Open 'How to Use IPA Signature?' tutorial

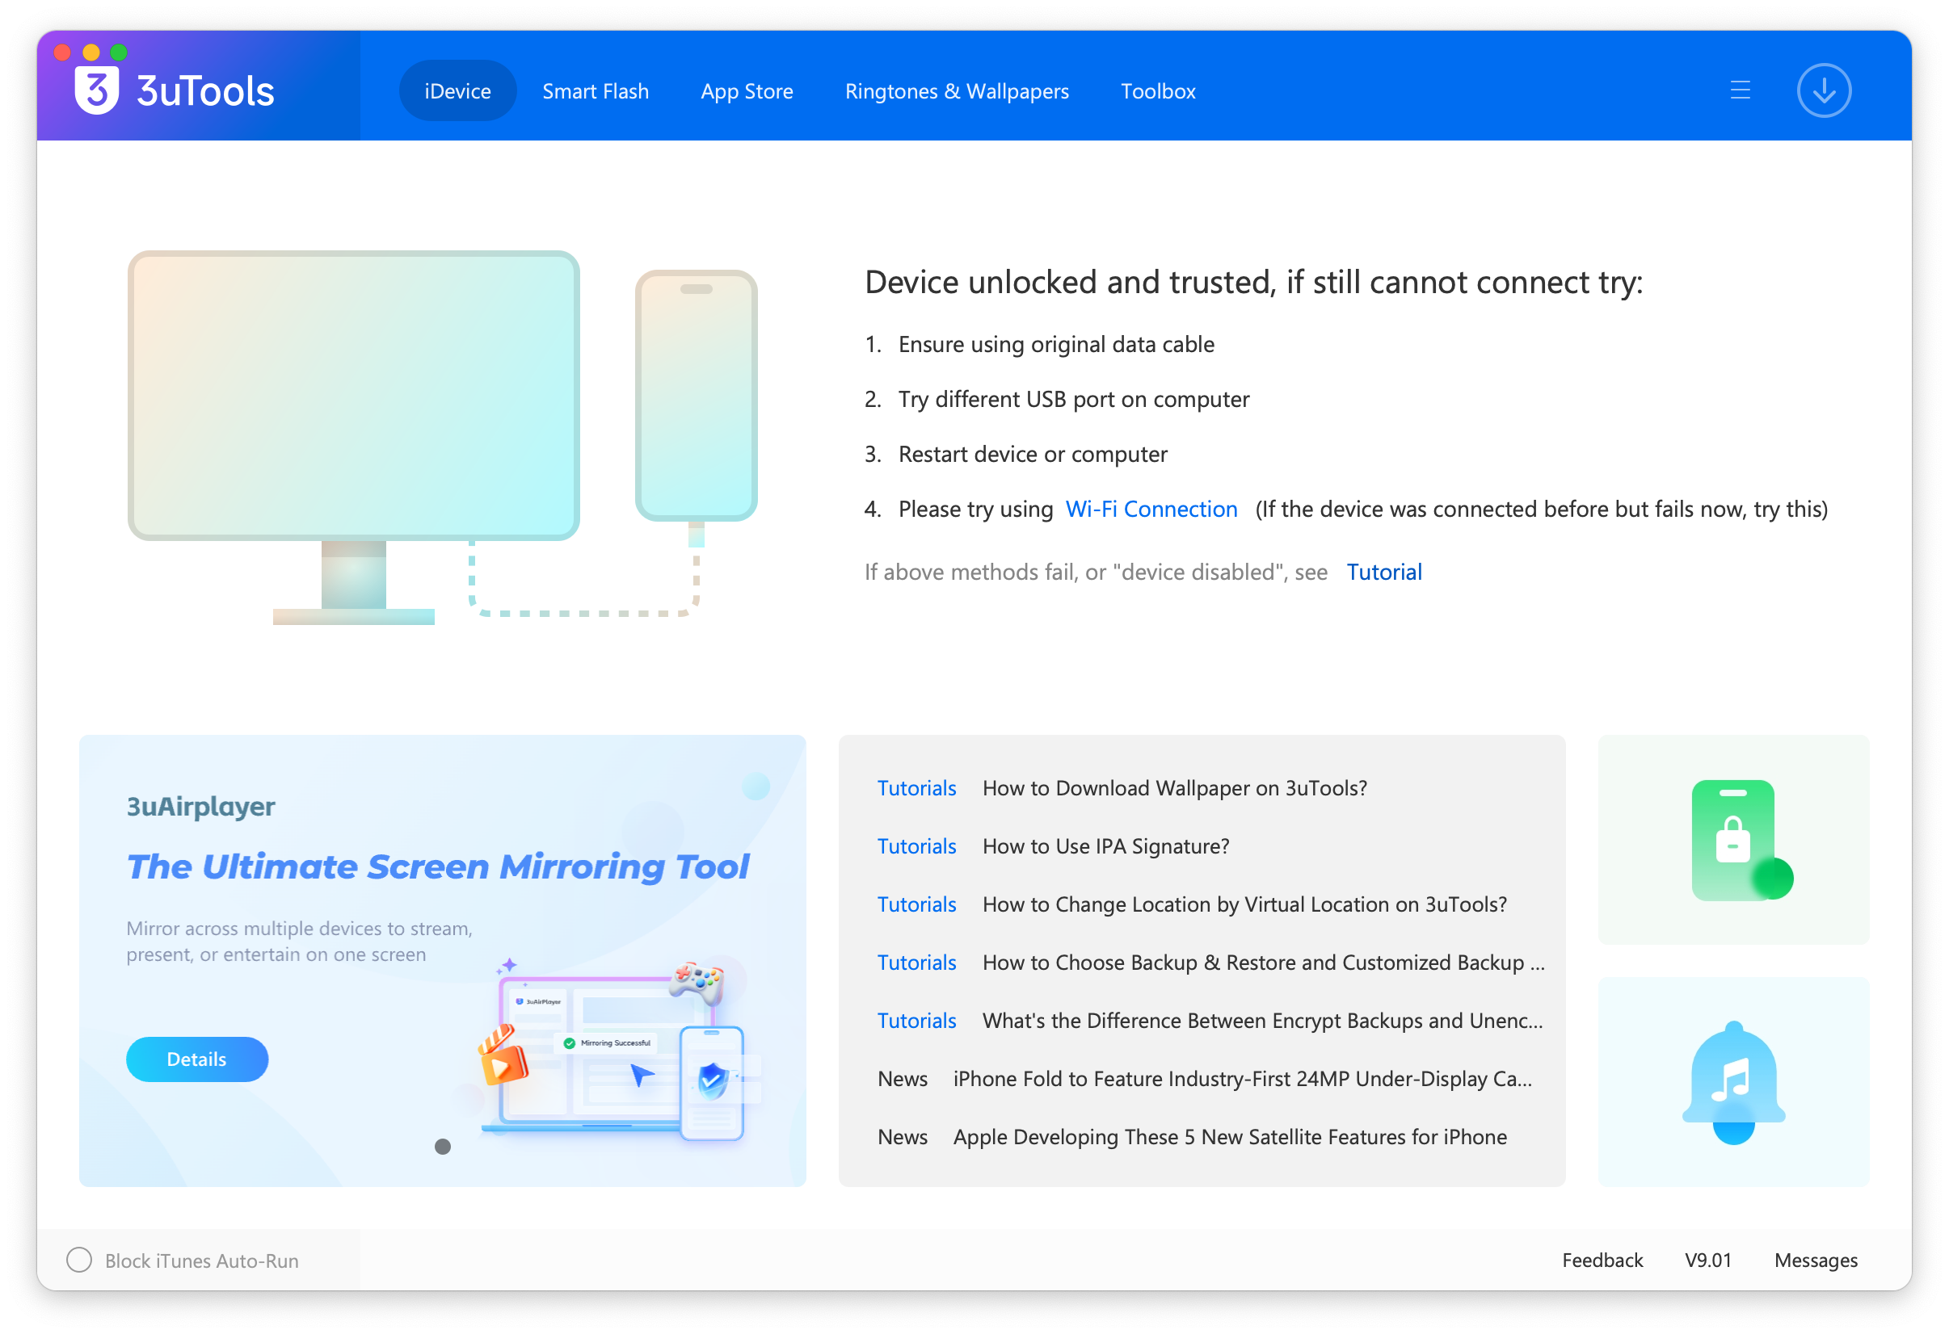1105,846
